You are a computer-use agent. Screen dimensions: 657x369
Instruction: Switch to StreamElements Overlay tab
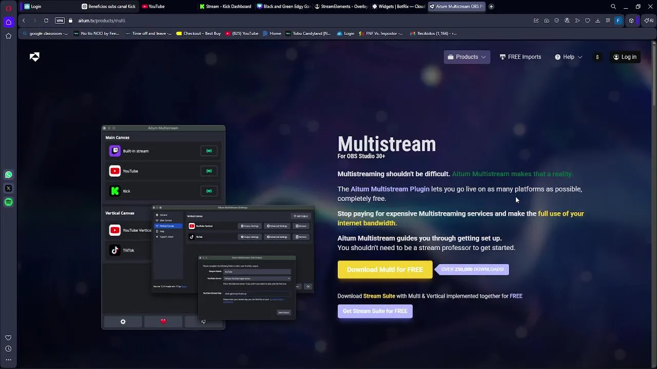click(x=341, y=7)
